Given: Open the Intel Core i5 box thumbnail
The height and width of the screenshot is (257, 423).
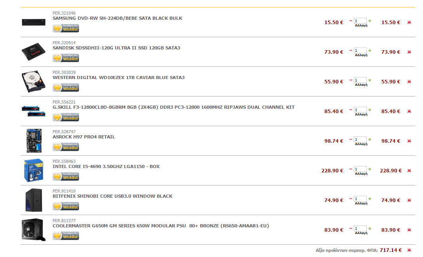Looking at the screenshot, I should 34,170.
